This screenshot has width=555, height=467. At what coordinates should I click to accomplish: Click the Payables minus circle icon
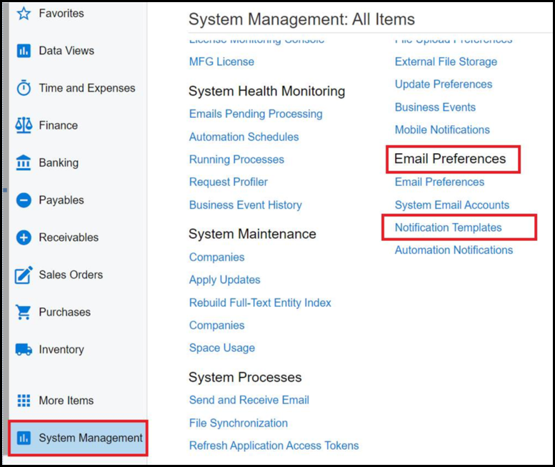click(24, 200)
